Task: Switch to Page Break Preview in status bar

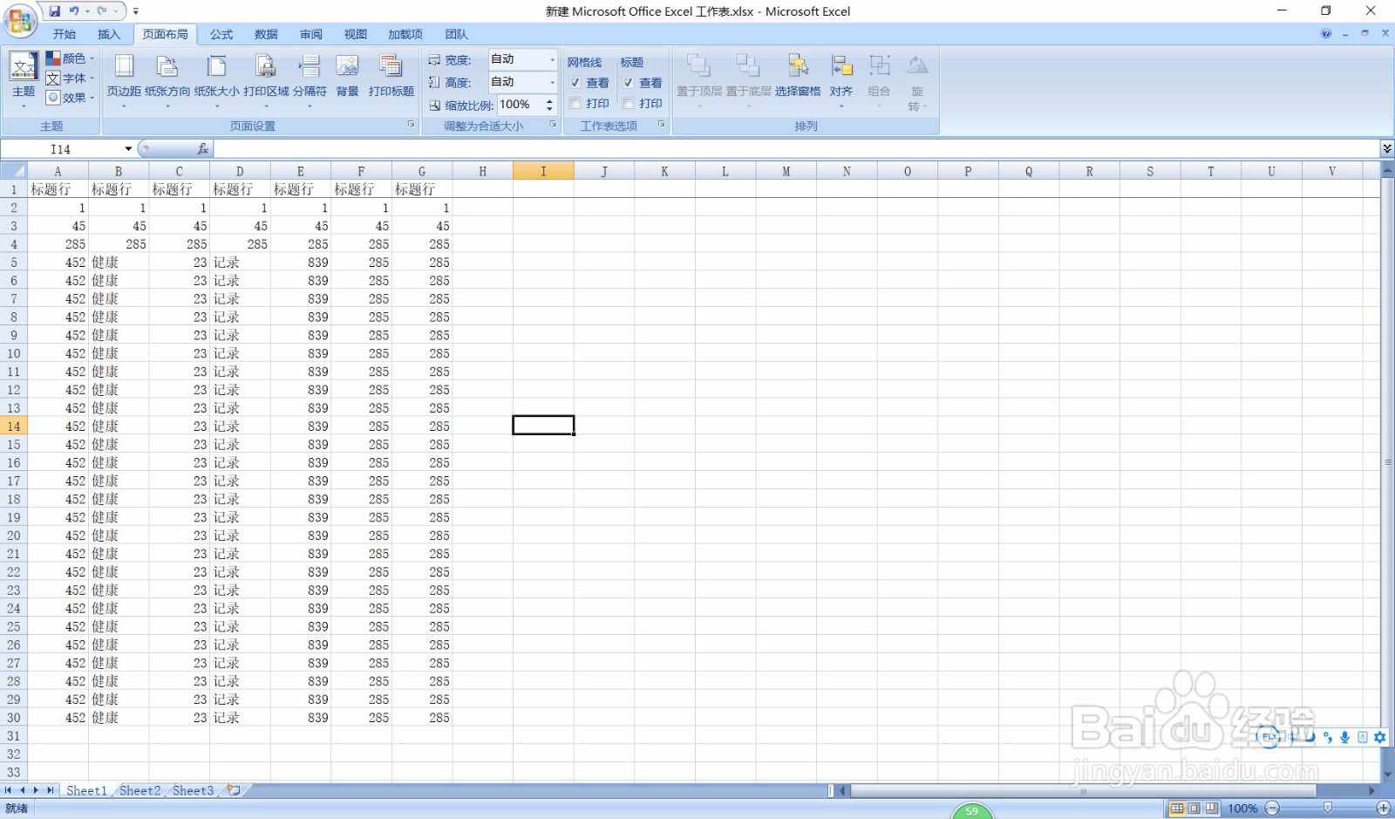Action: [1212, 809]
